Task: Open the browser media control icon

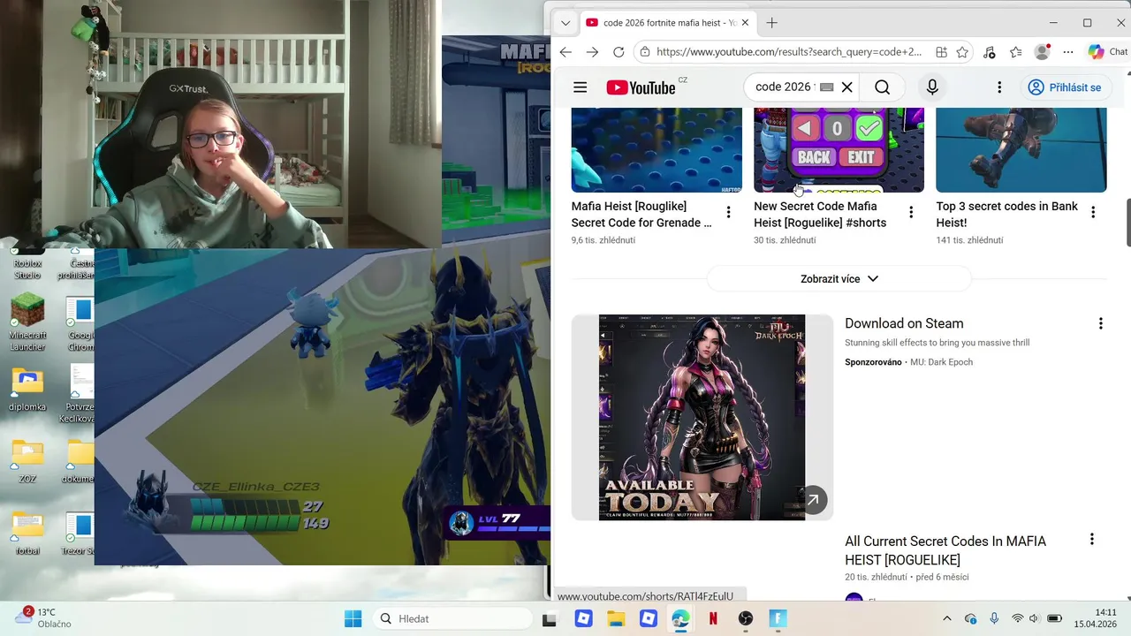Action: coord(990,52)
